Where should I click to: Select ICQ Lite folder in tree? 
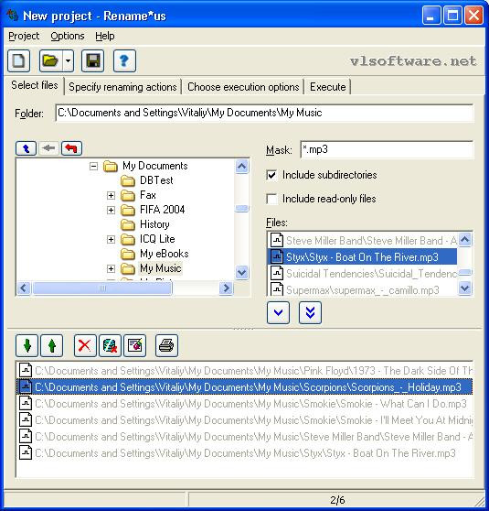click(157, 239)
